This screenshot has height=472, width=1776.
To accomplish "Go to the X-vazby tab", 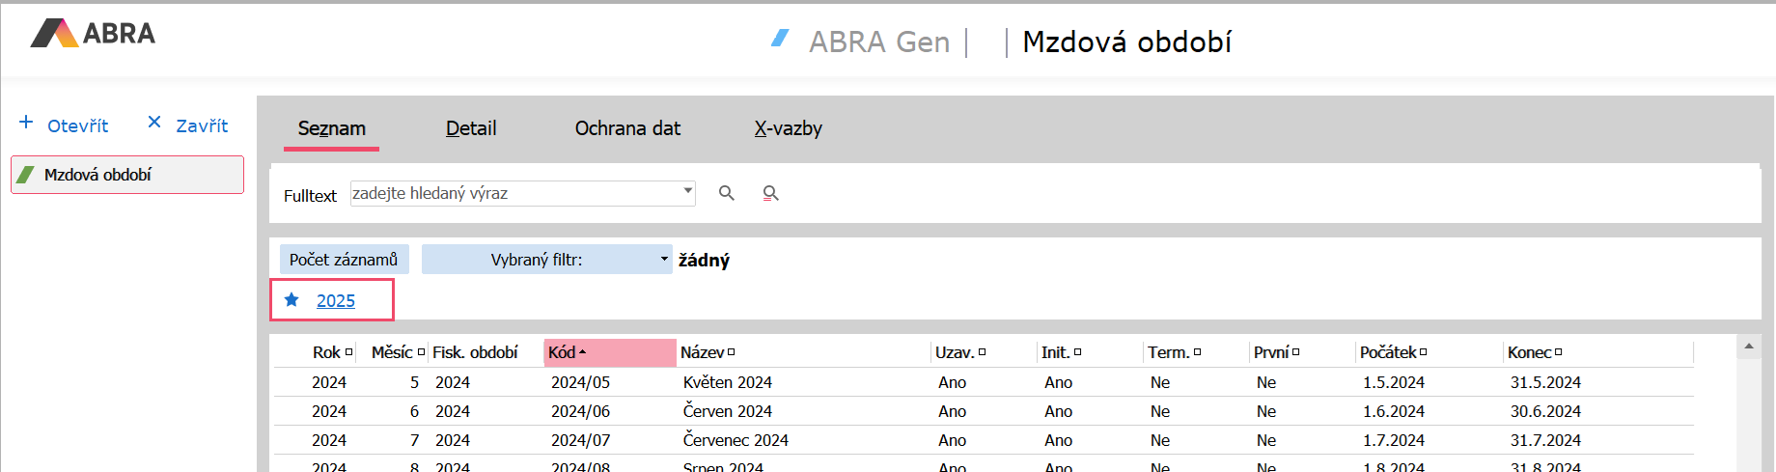I will [x=788, y=128].
